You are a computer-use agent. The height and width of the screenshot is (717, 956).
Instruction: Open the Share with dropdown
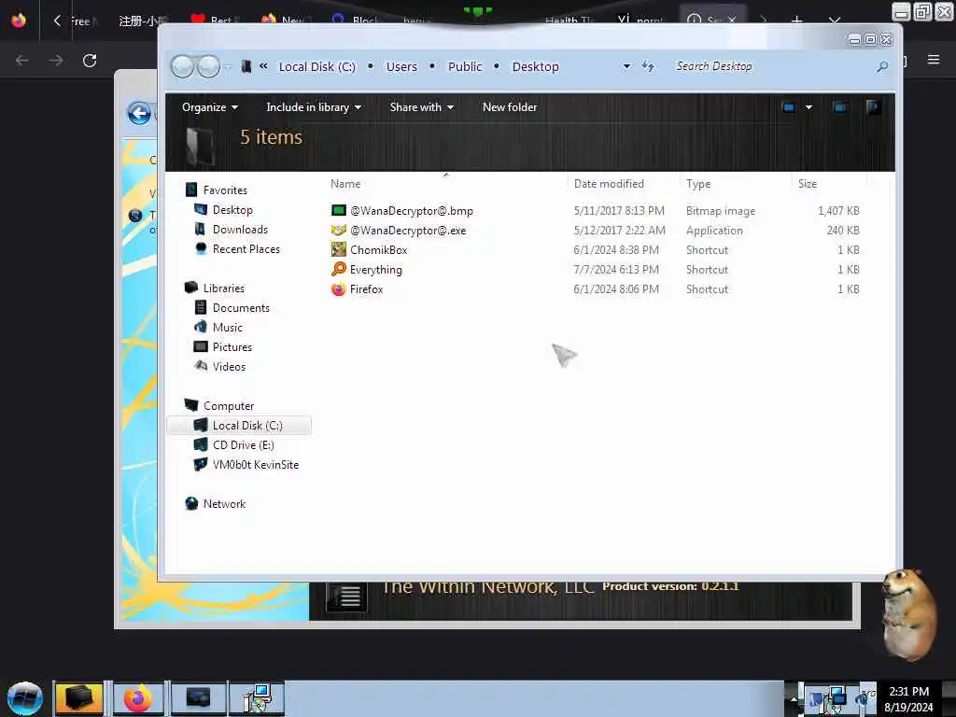tap(421, 107)
